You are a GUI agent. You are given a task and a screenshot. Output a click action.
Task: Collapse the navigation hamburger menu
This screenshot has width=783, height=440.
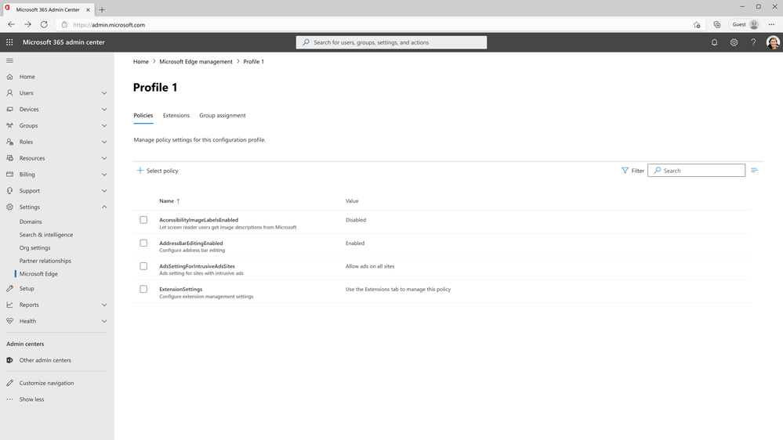9,61
